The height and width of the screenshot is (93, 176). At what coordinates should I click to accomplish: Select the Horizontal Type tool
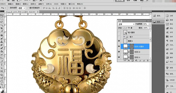click(2, 65)
